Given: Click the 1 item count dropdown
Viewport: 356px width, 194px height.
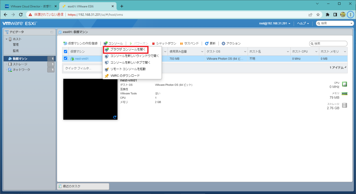Looking at the screenshot, I should (x=338, y=68).
